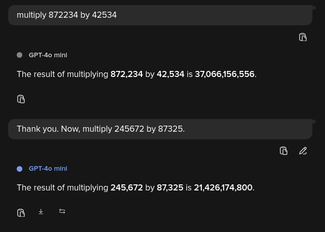Click the bold result 21,426,174,800
This screenshot has height=232, width=325.
223,188
